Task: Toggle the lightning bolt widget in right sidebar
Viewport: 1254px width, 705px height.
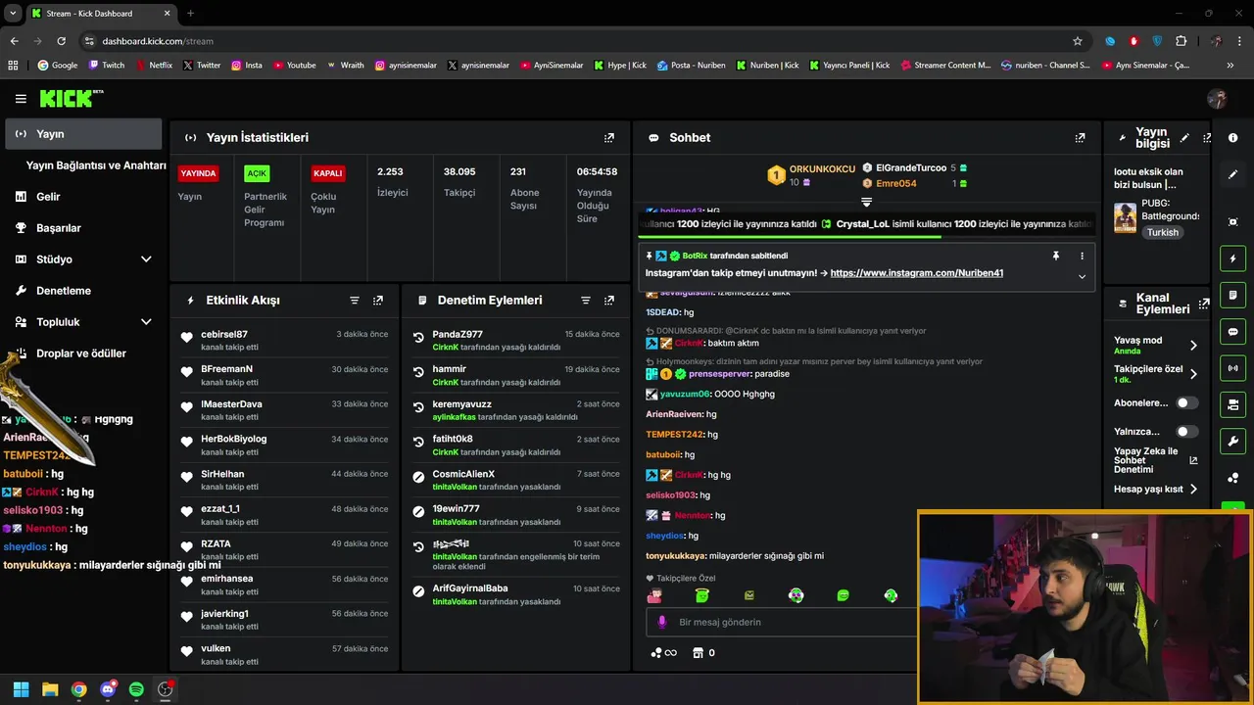Action: tap(1233, 258)
